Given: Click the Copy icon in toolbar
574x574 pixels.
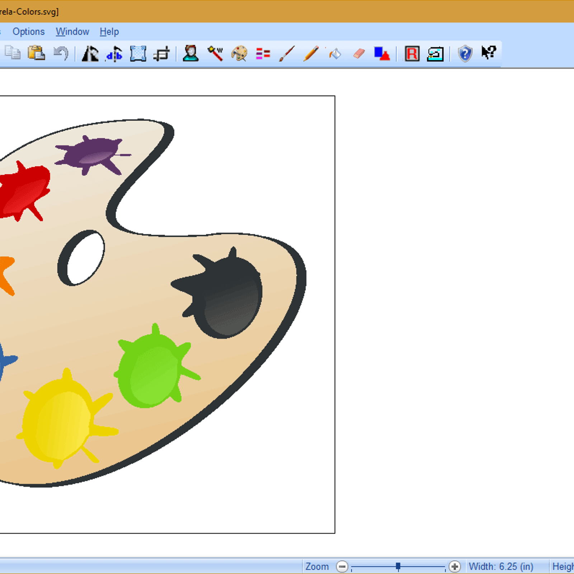Looking at the screenshot, I should point(13,53).
